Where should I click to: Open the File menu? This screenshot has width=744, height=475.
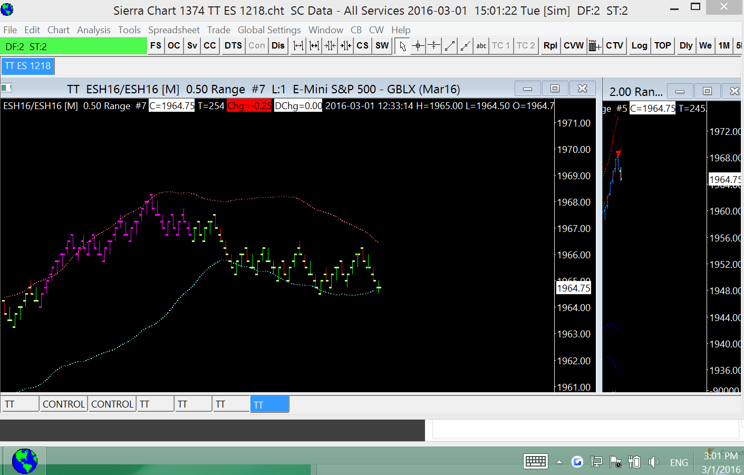(10, 30)
